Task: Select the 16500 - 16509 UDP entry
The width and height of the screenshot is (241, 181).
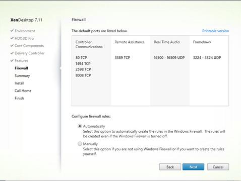Action: (x=169, y=58)
